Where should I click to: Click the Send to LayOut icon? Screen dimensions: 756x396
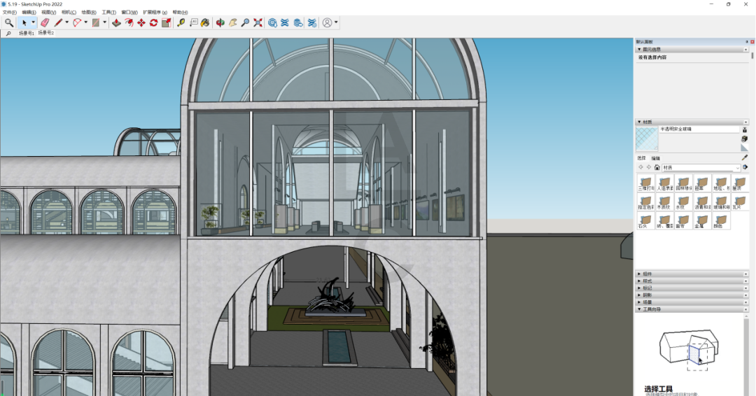click(298, 22)
